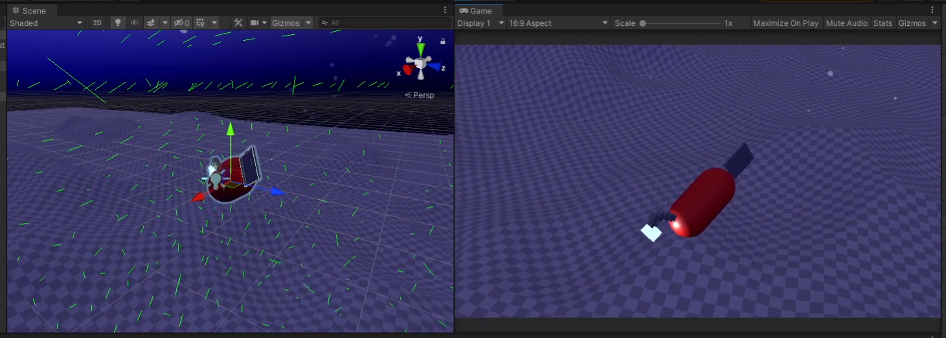Image resolution: width=946 pixels, height=338 pixels.
Task: Open the scene effects dropdown arrow
Action: [164, 23]
